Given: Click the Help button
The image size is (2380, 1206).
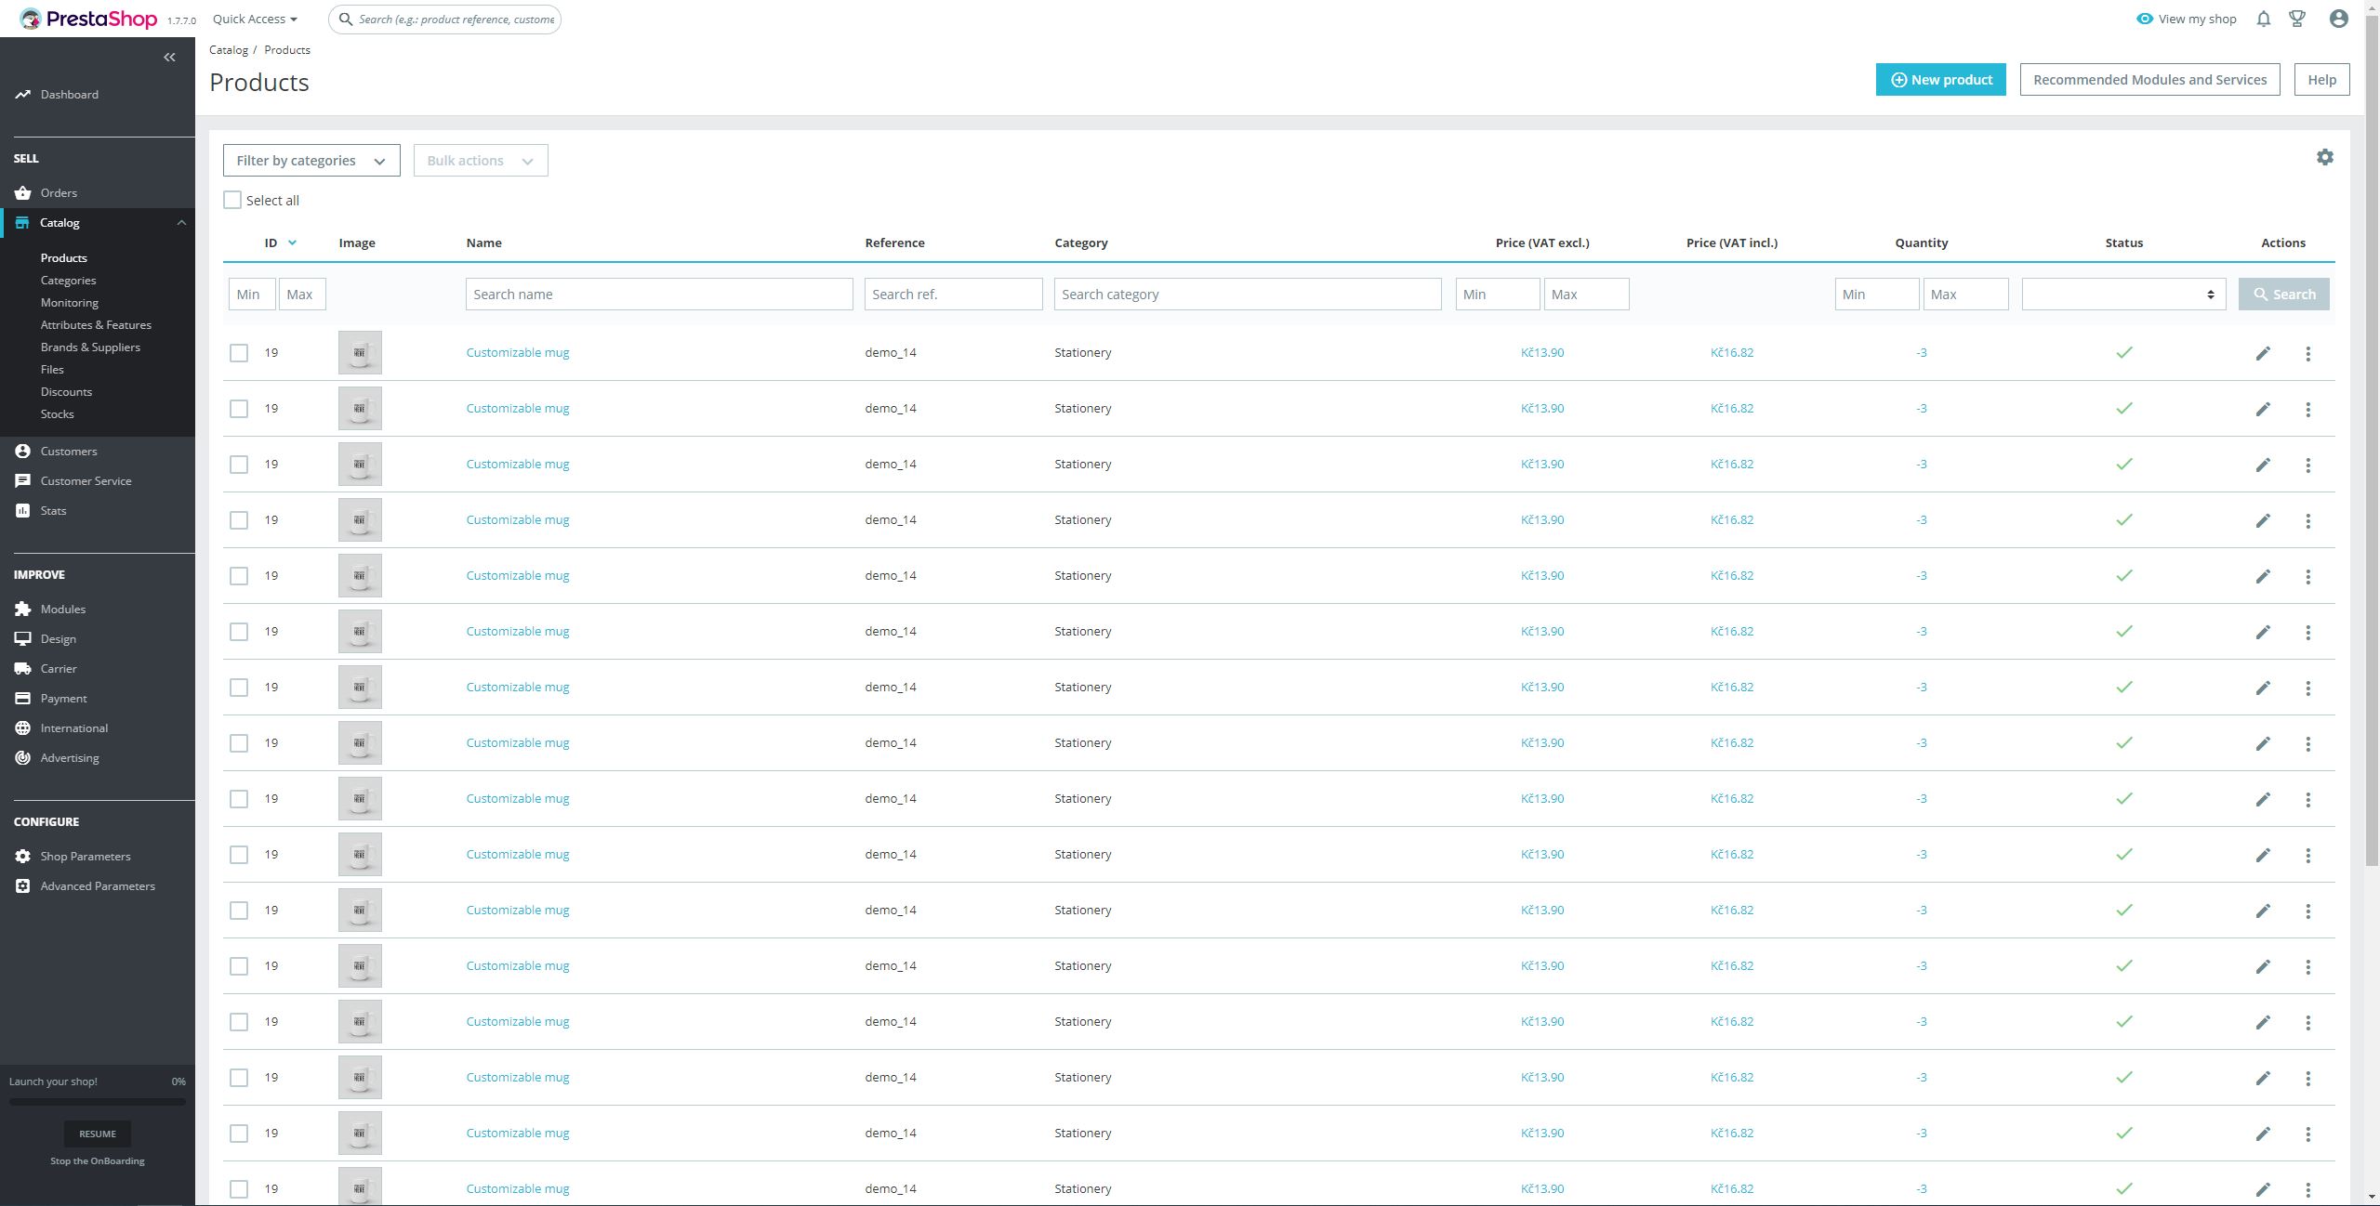Looking at the screenshot, I should coord(2321,79).
